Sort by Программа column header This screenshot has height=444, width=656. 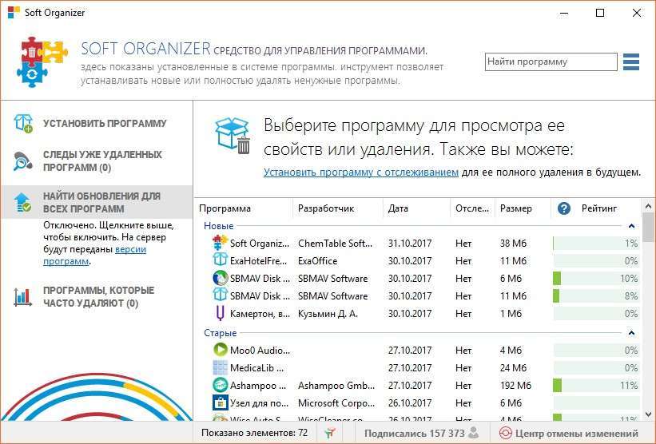(x=225, y=208)
